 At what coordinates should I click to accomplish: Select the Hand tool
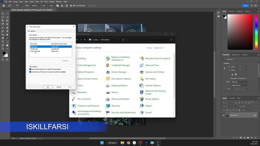tap(7, 45)
